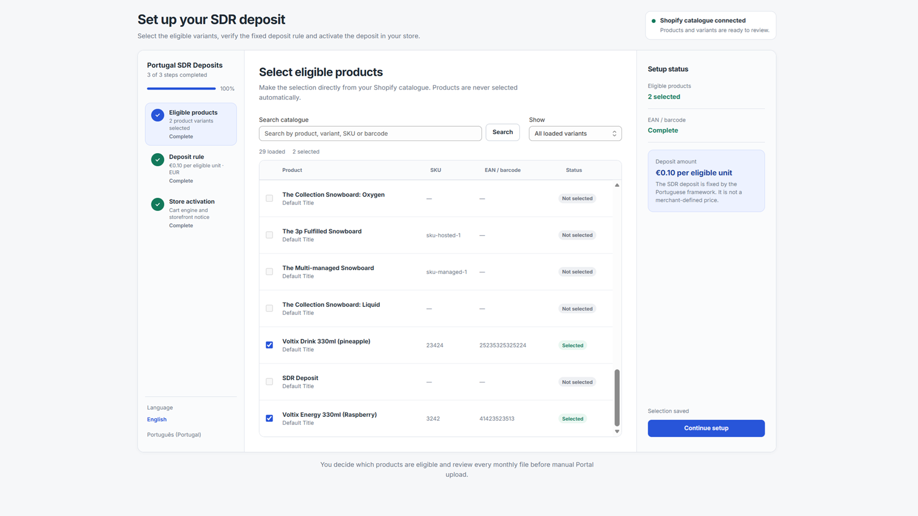This screenshot has height=516, width=918.
Task: Check the SDR Deposit product checkbox
Action: (x=269, y=382)
